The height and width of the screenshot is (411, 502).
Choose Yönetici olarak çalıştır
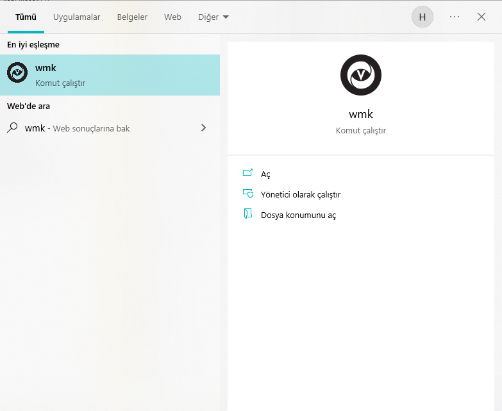click(300, 195)
